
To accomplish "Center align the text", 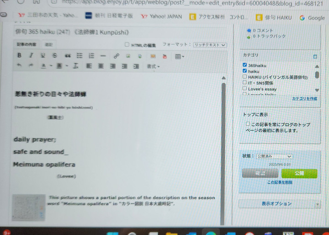I will pyautogui.click(x=101, y=66).
